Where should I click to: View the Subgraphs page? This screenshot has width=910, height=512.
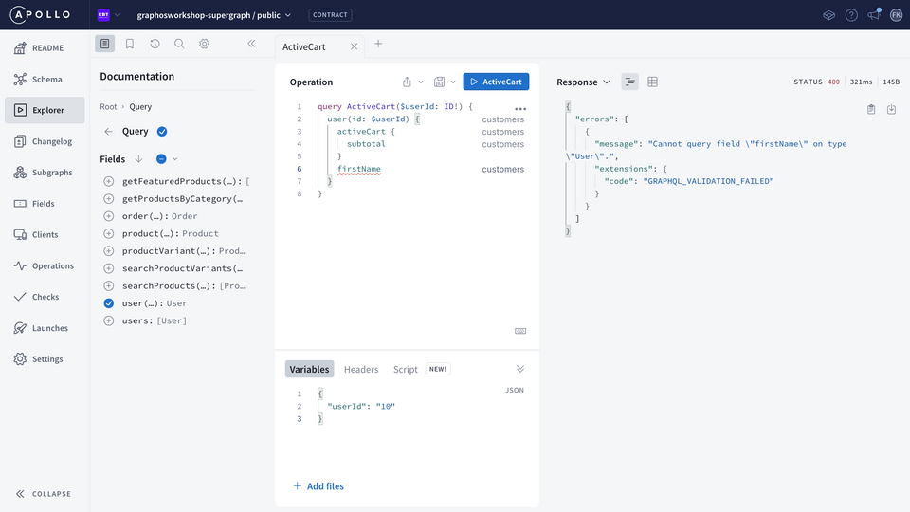tap(45, 173)
